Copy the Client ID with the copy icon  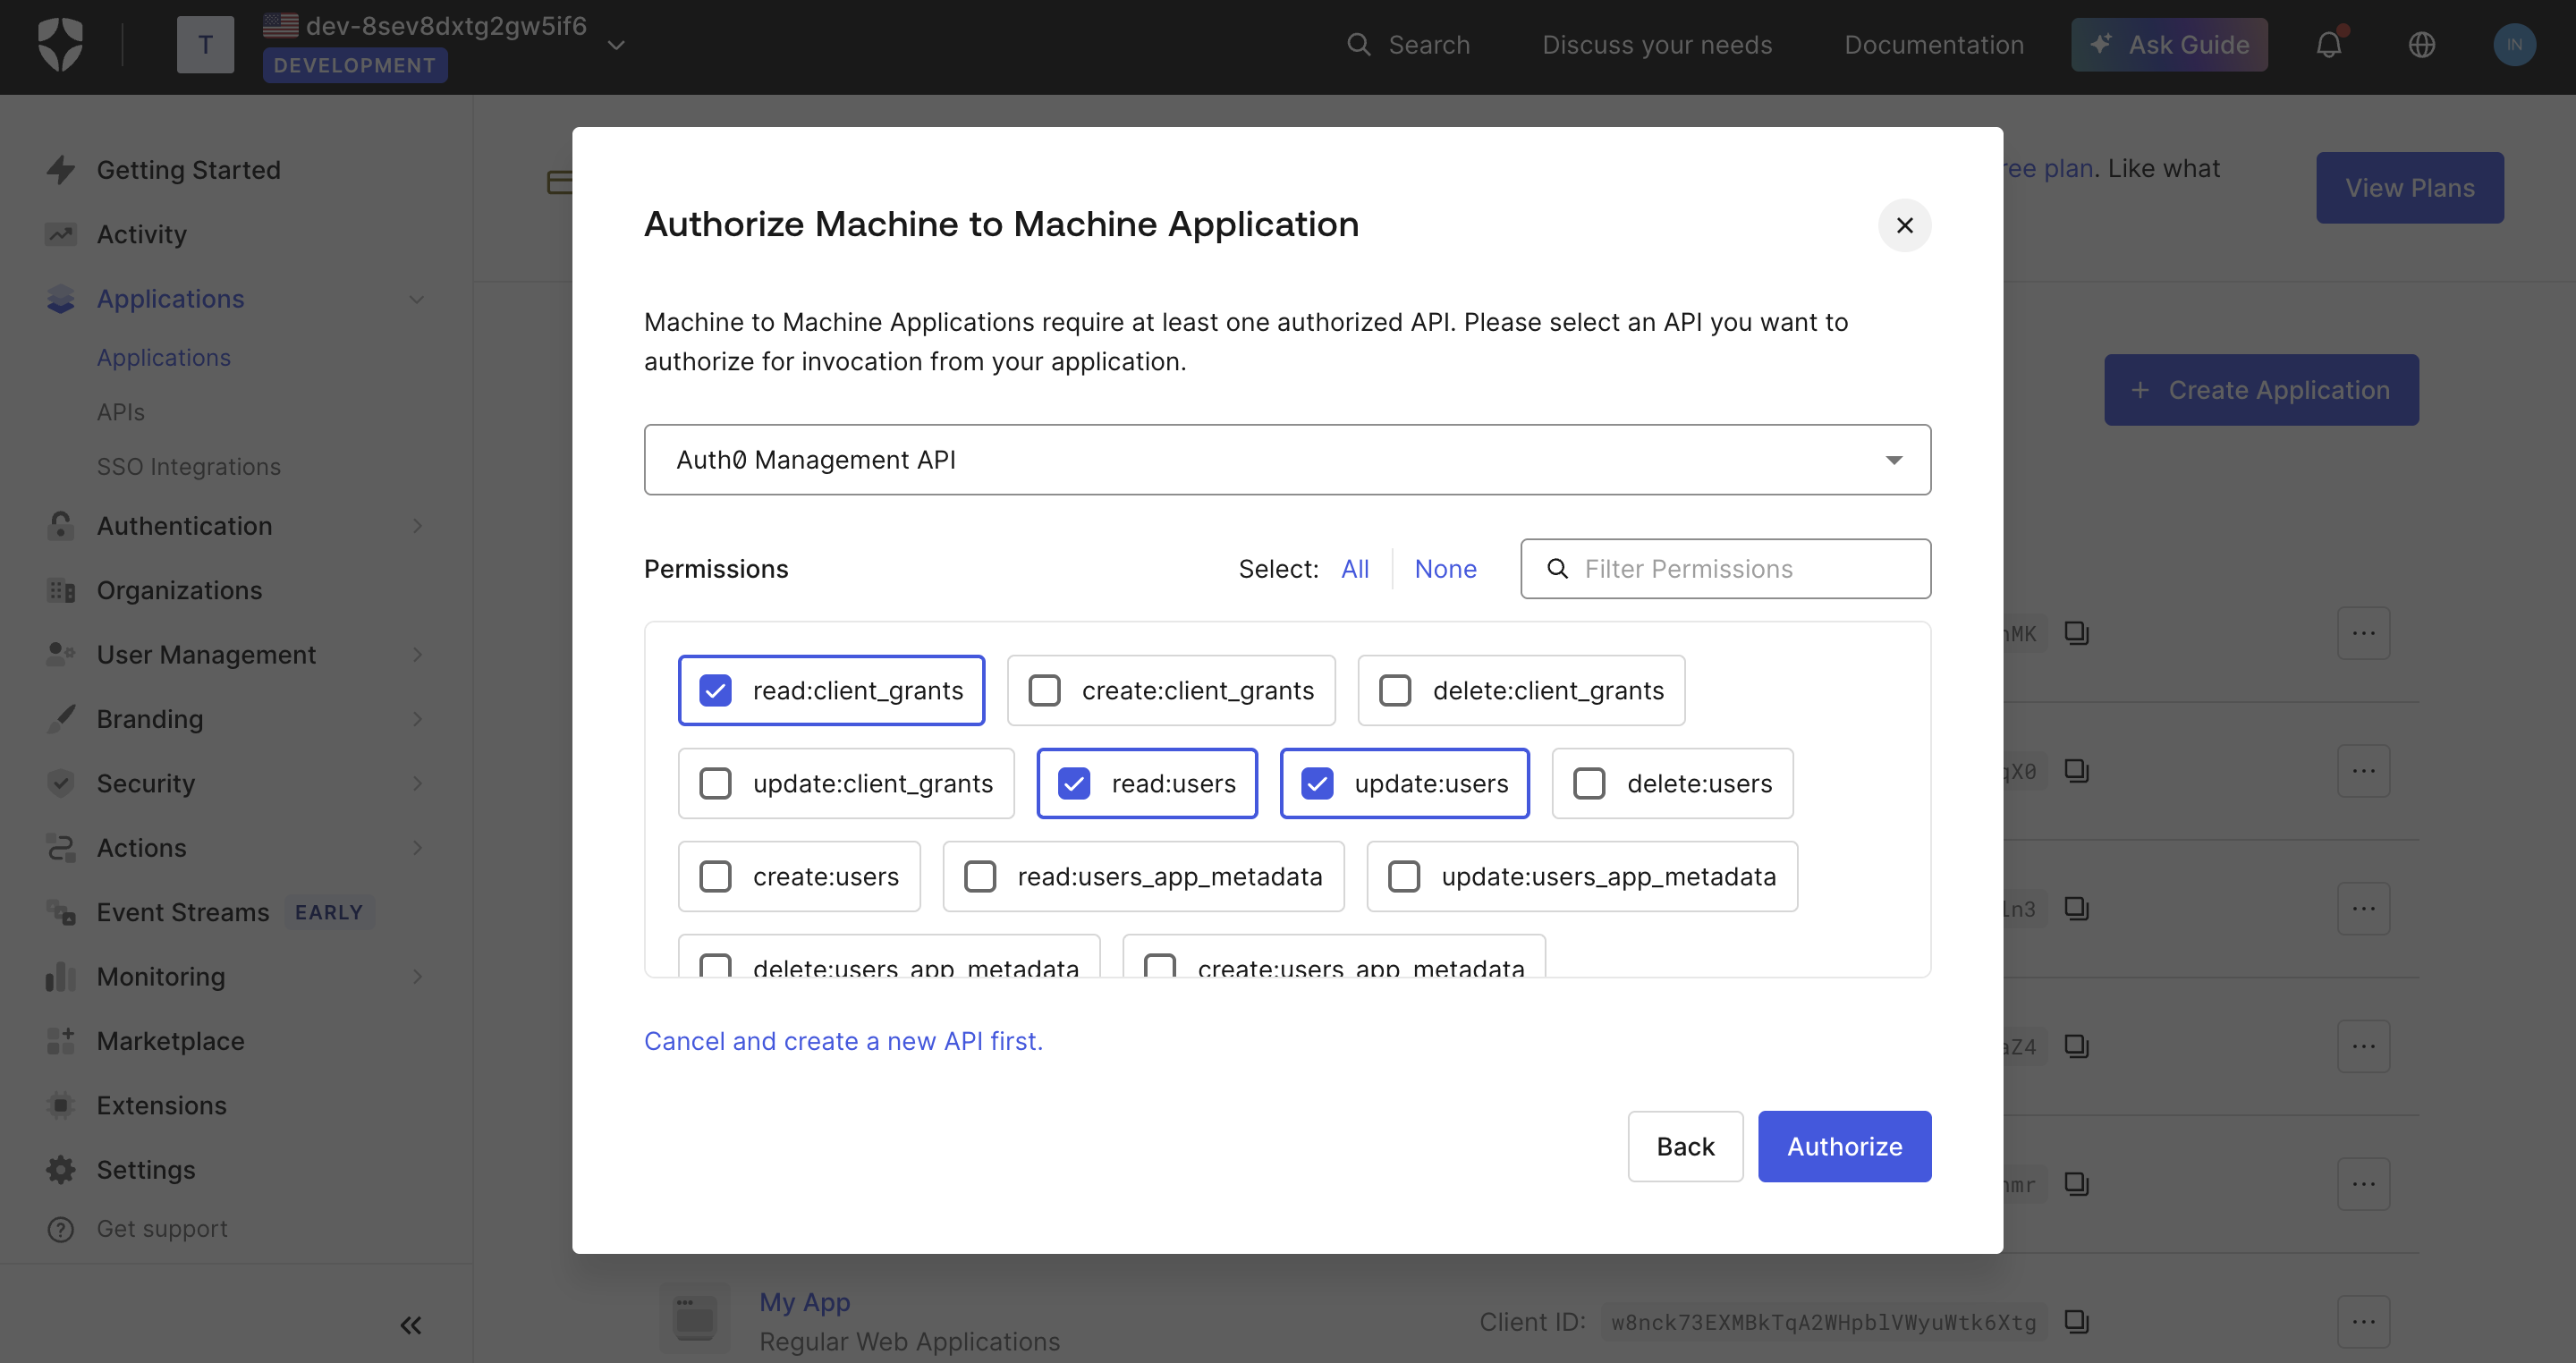[x=2077, y=1321]
